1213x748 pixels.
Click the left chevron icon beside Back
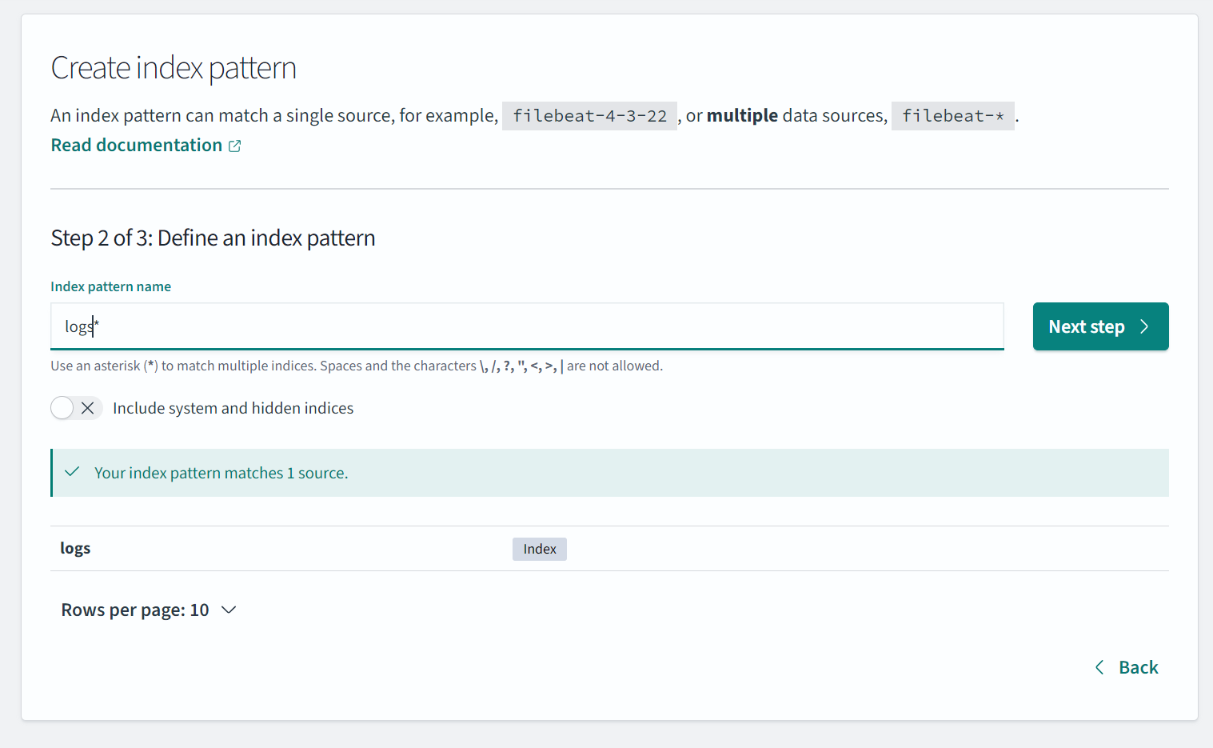tap(1099, 667)
